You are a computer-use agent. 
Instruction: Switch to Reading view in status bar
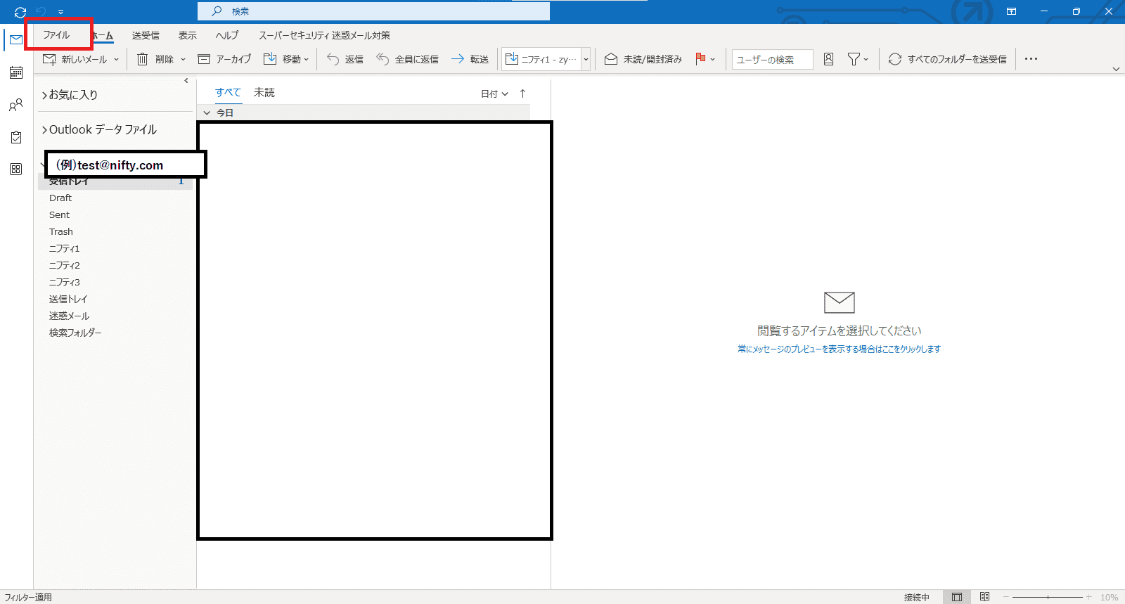point(984,597)
